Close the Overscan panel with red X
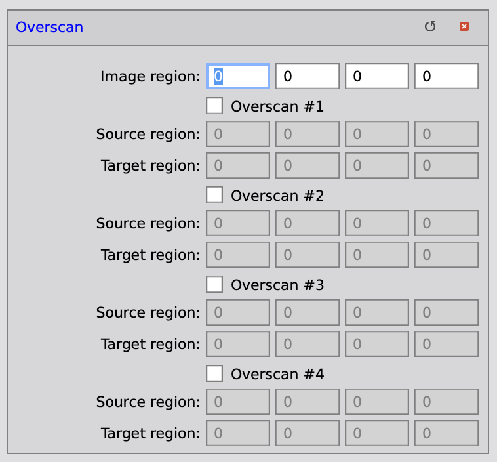The height and width of the screenshot is (462, 497). (464, 26)
